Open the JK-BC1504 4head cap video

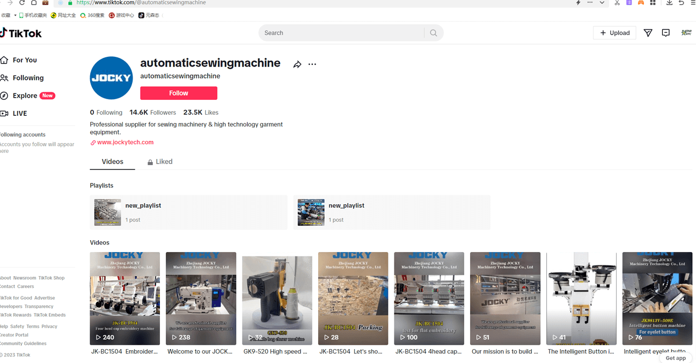coord(429,299)
